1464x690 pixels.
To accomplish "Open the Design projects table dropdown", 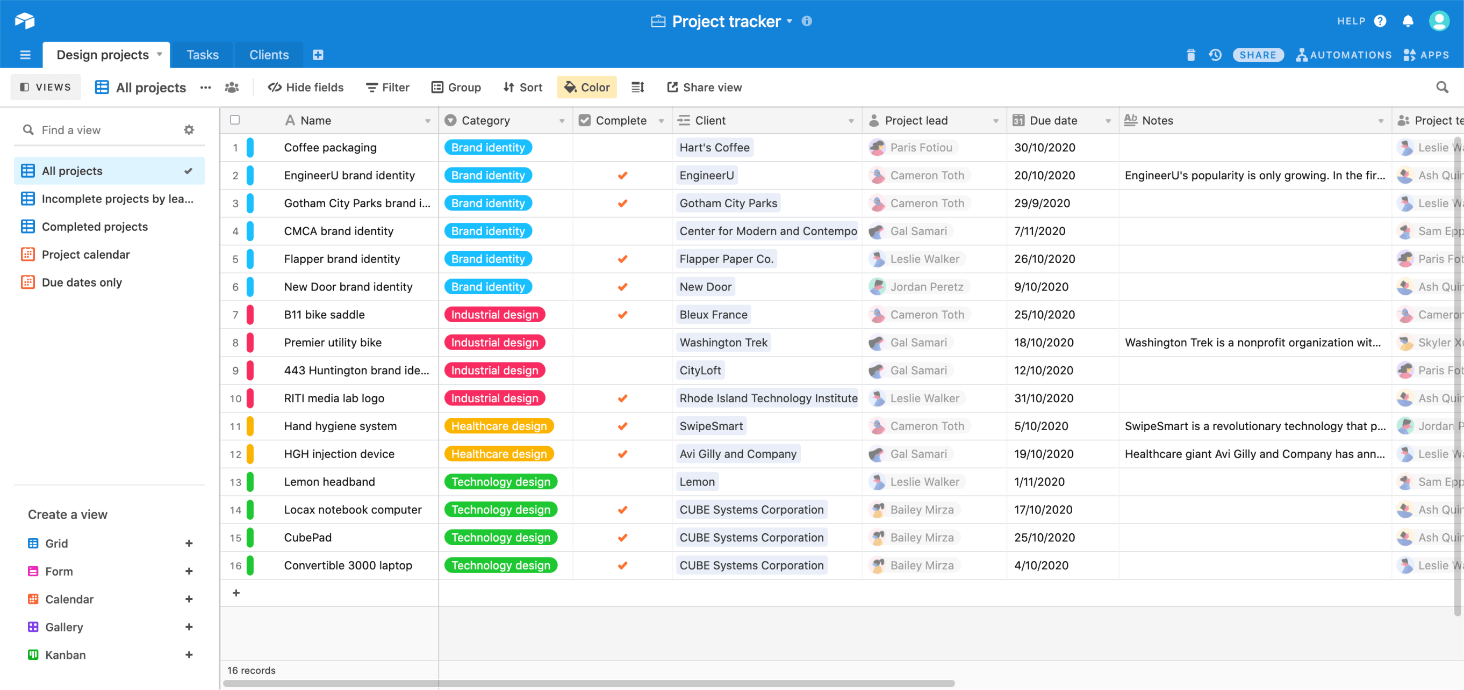I will [159, 55].
